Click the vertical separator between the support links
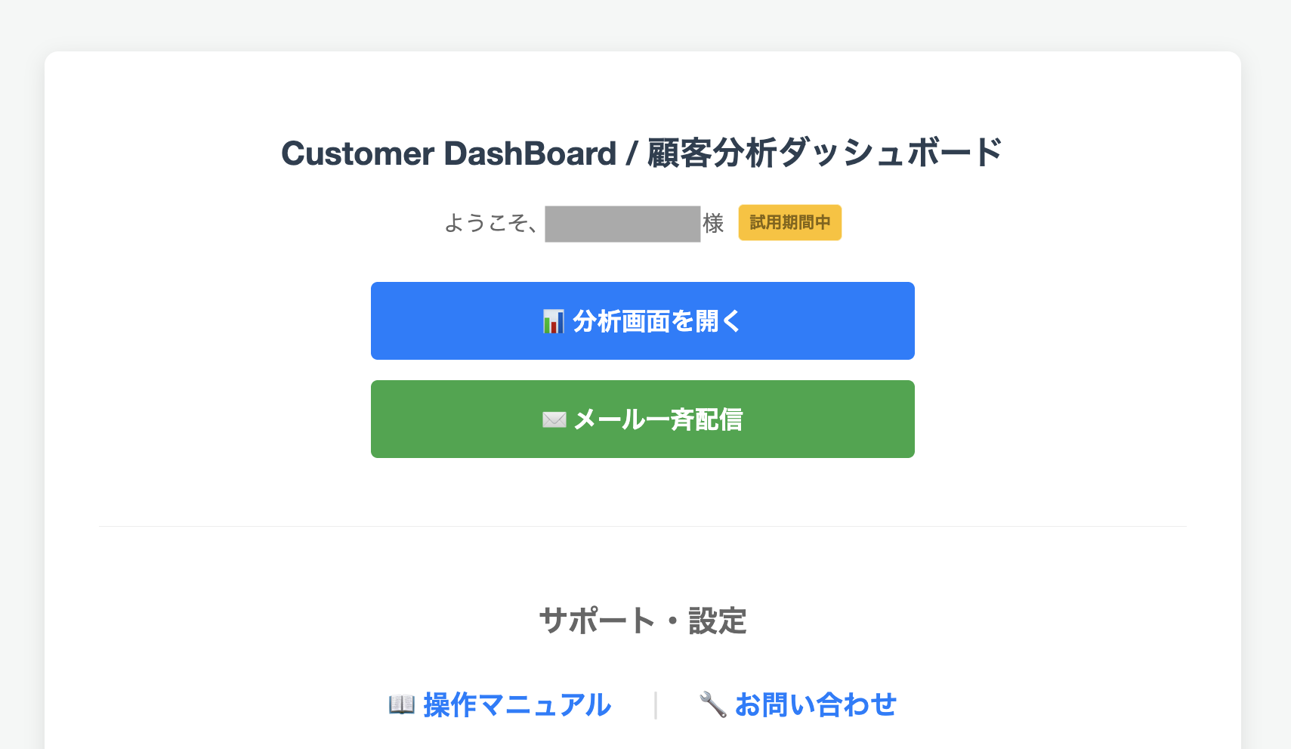 pyautogui.click(x=656, y=704)
